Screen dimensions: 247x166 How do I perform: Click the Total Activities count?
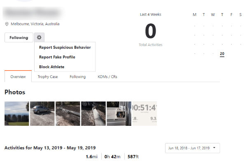coord(151,32)
